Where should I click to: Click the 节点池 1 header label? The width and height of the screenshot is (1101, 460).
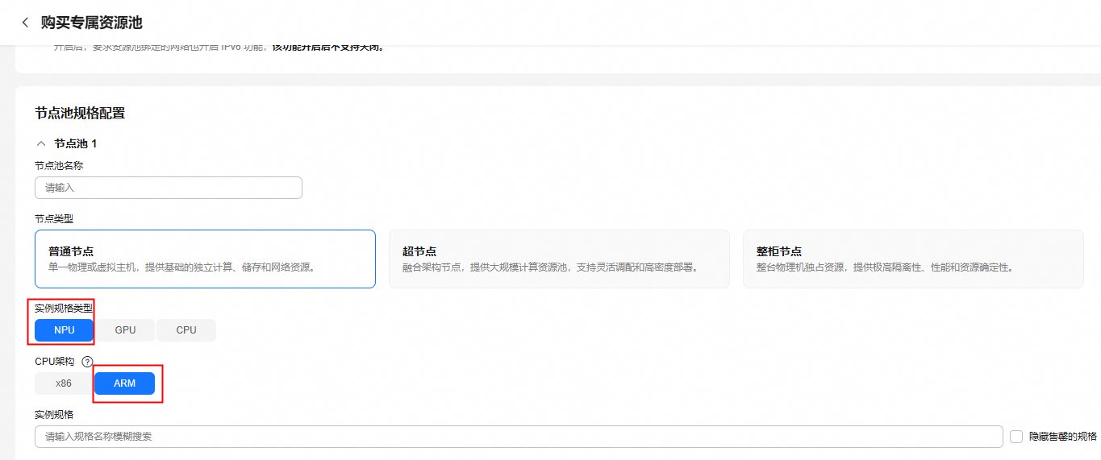[76, 143]
